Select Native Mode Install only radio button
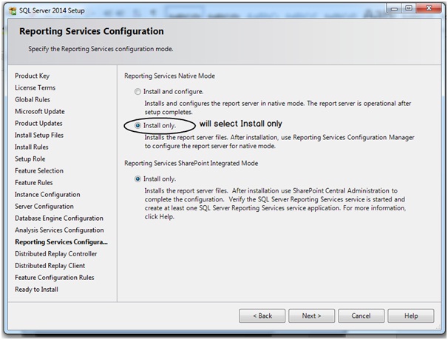Image resolution: width=448 pixels, height=340 pixels. click(138, 126)
